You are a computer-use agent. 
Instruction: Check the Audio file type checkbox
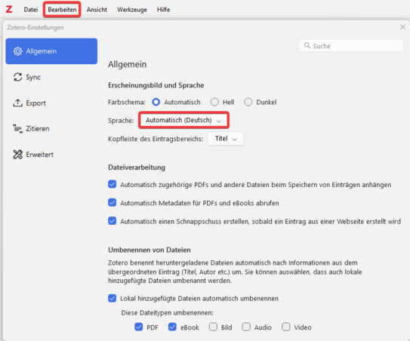pos(246,327)
